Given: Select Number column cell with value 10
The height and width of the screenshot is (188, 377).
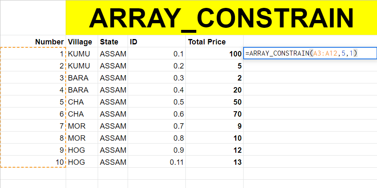Looking at the screenshot, I should (x=33, y=161).
